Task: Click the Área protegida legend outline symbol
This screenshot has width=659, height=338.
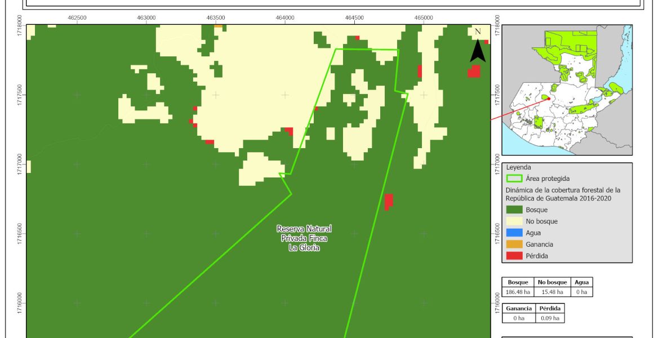Action: point(514,179)
